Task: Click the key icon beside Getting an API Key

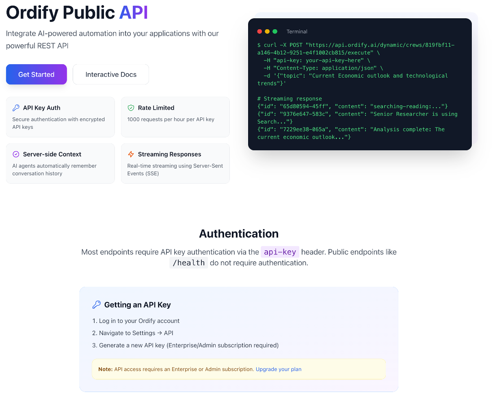Action: [x=97, y=304]
